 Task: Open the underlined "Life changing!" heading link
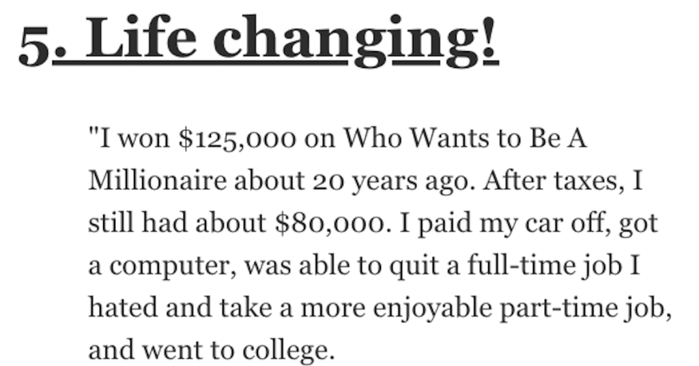276,40
